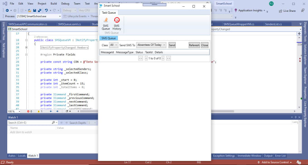Go to last page with >> button
Viewport: 308px width, 165px height.
[168, 58]
